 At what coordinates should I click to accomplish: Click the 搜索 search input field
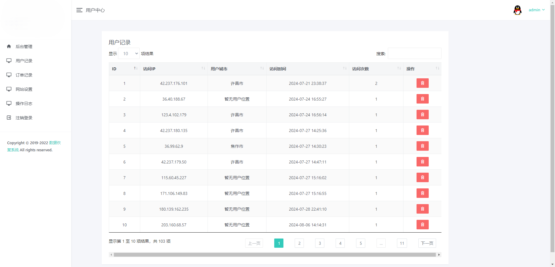(414, 53)
